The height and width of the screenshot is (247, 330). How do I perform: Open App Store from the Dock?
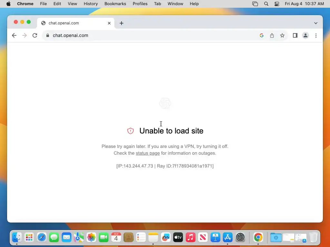(228, 237)
